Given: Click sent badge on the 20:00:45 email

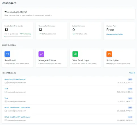Looking at the screenshot, I should [130, 89].
